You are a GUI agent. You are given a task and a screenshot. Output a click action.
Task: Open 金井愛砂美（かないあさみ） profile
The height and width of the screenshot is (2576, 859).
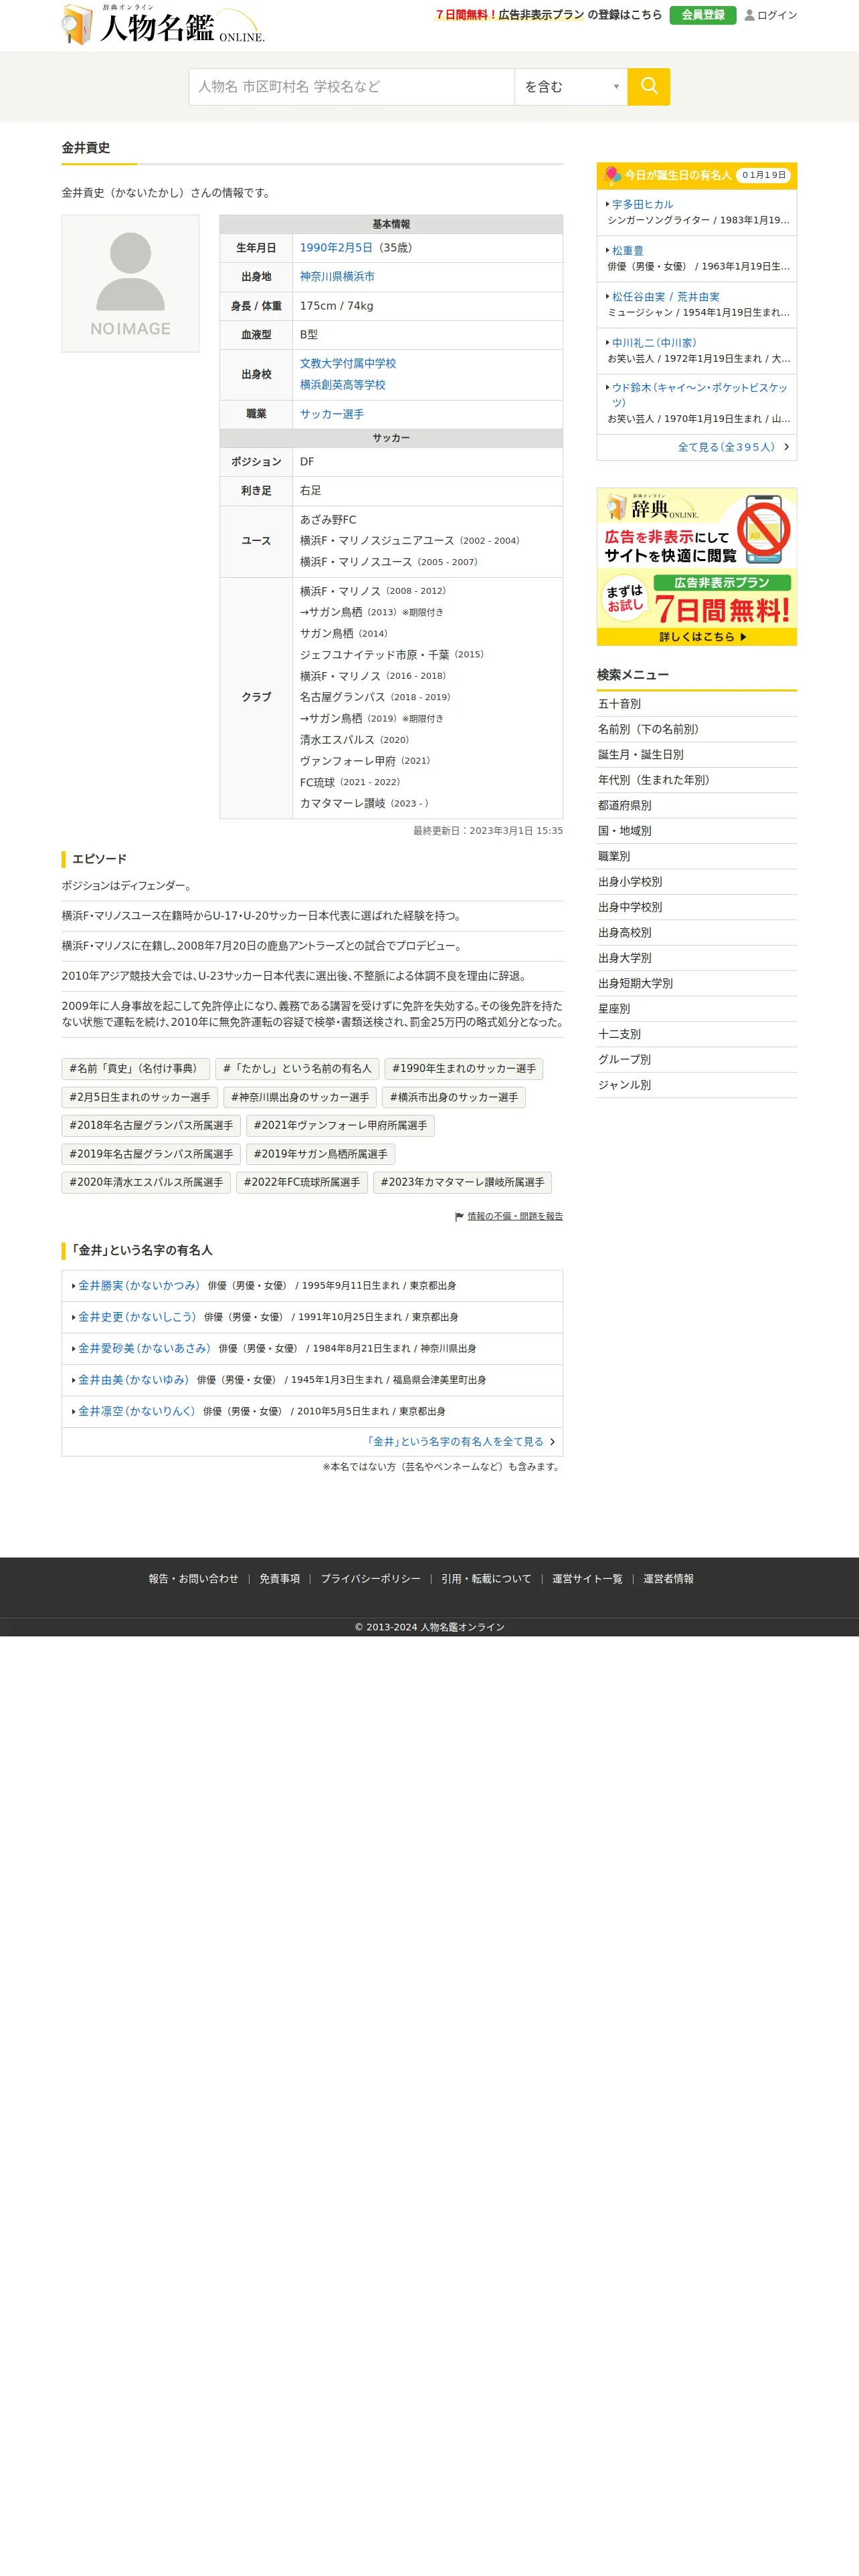(x=144, y=1349)
